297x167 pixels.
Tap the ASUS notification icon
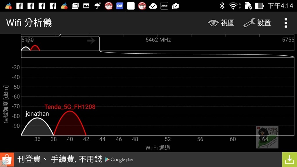(x=164, y=6)
